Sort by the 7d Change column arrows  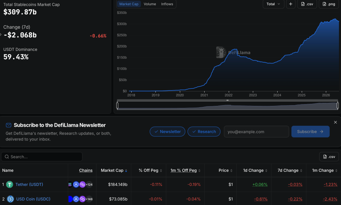[301, 170]
